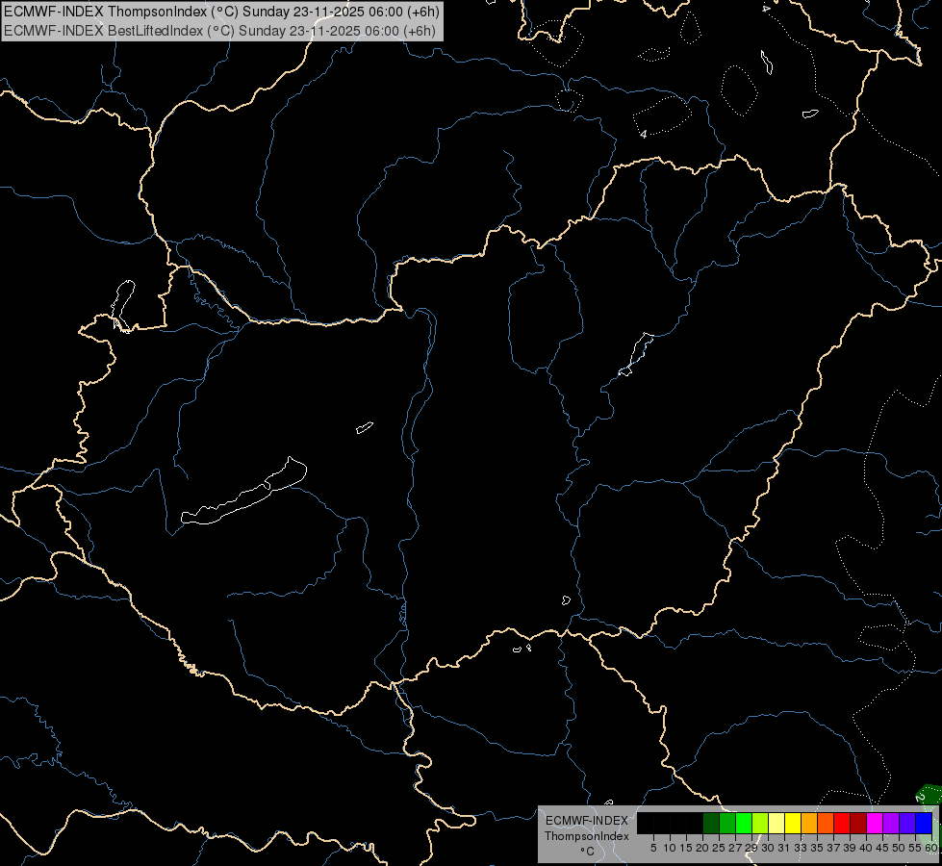Click legend tick value "39"
This screenshot has width=942, height=866.
point(850,848)
